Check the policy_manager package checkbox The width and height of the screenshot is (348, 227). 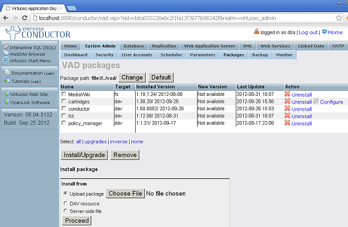click(x=64, y=123)
